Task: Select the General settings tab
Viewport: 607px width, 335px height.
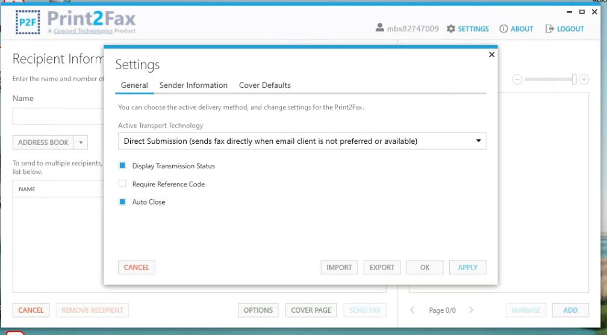Action: coord(134,85)
